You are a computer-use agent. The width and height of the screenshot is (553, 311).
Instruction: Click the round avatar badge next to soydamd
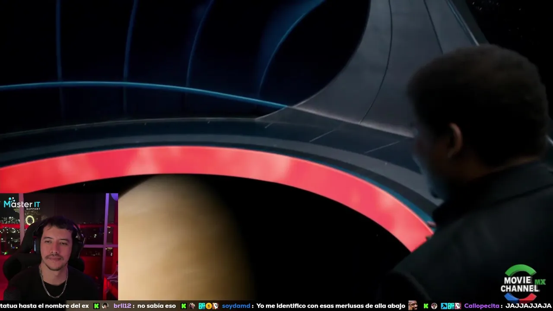click(x=192, y=306)
